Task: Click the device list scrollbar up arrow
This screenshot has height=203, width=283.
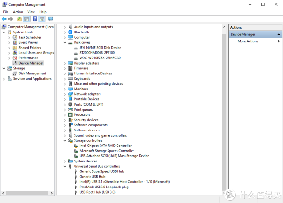Action: pyautogui.click(x=224, y=27)
